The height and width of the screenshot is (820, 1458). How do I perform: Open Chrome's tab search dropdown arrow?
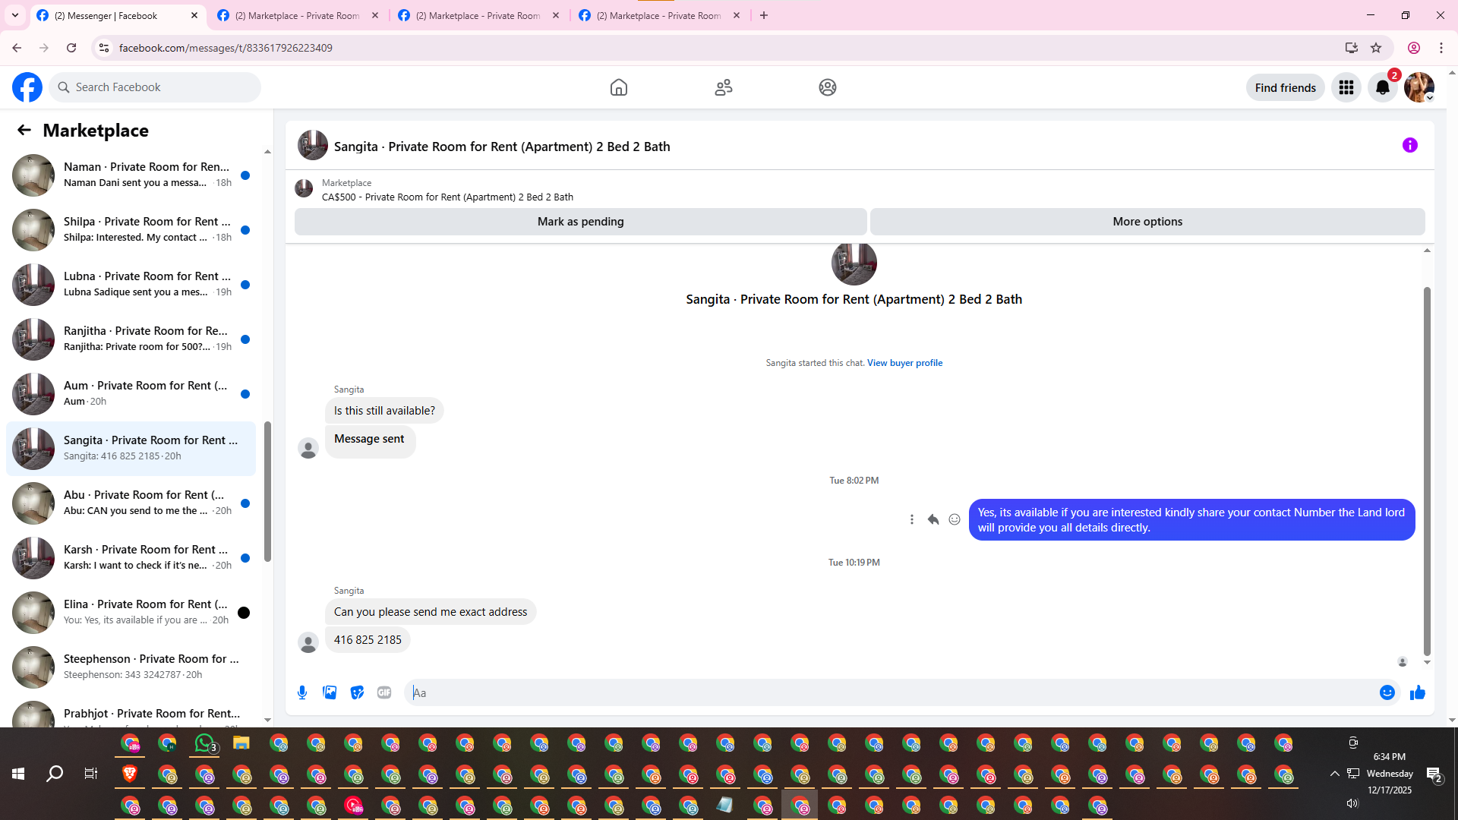click(14, 15)
